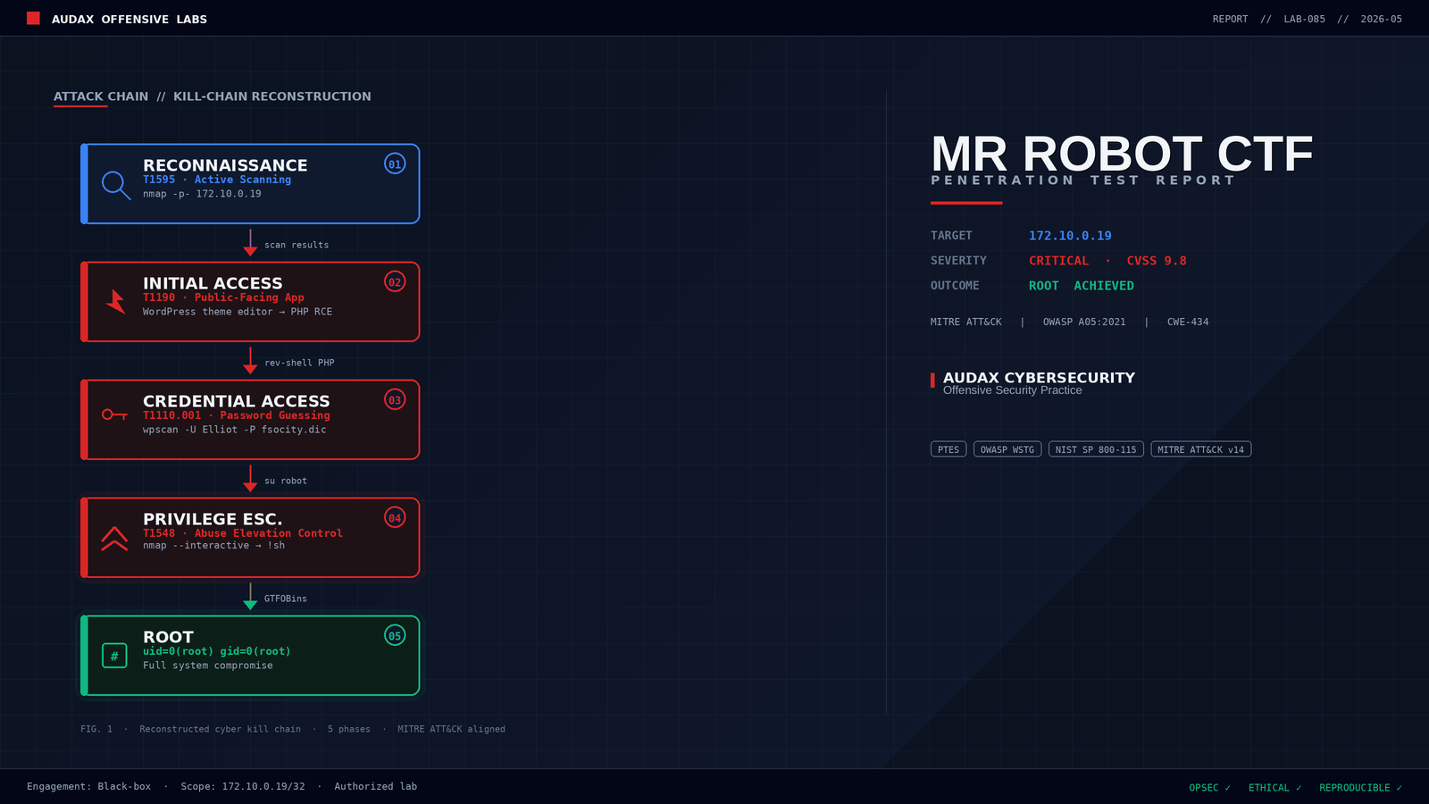Click 'PENETRATION TEST REPORT' subtitle
Image resolution: width=1429 pixels, height=804 pixels.
(x=1082, y=180)
